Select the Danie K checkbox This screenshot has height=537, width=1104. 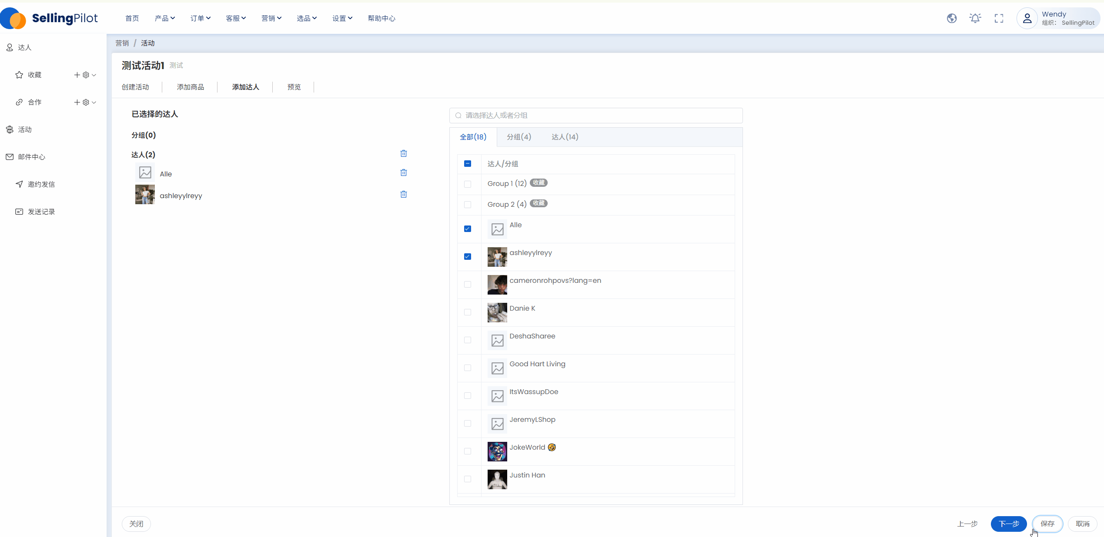pos(468,312)
